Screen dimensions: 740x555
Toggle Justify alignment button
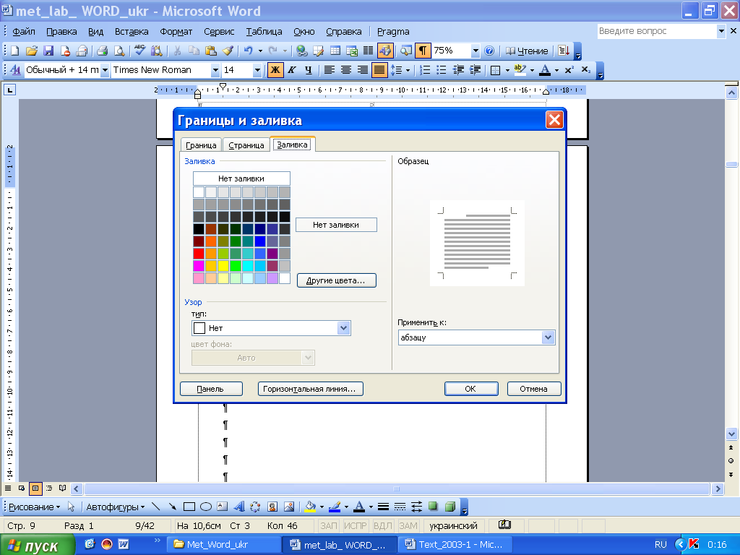tap(379, 70)
